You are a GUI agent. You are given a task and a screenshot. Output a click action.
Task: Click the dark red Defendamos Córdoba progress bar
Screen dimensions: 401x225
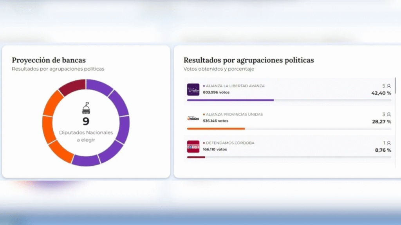pyautogui.click(x=196, y=157)
